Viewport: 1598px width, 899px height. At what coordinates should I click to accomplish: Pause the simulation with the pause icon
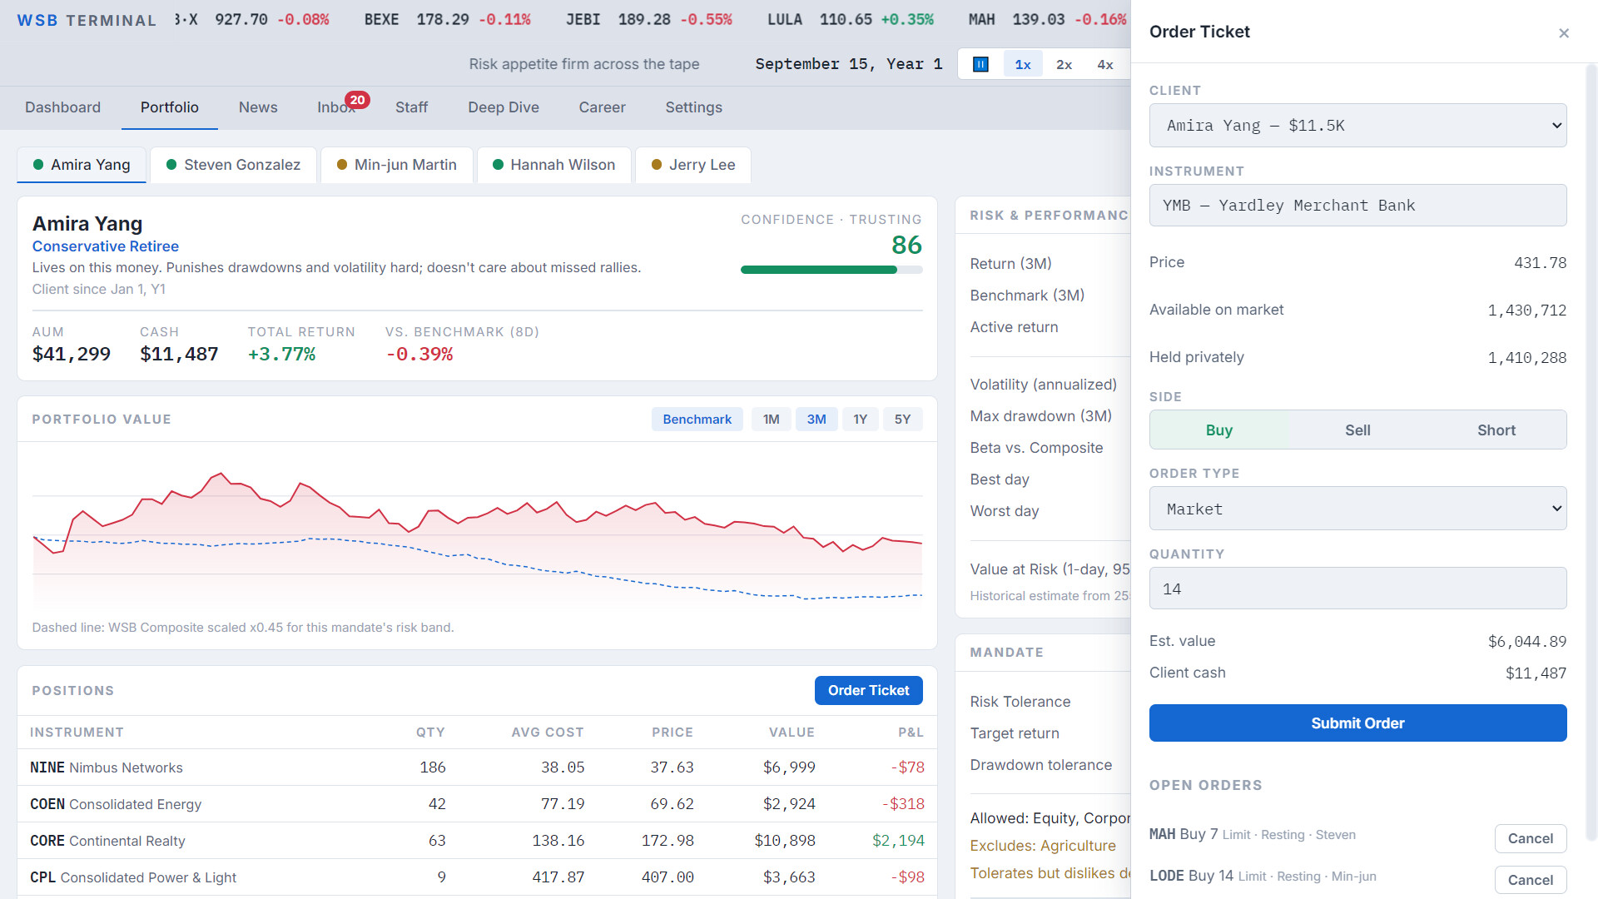point(980,64)
